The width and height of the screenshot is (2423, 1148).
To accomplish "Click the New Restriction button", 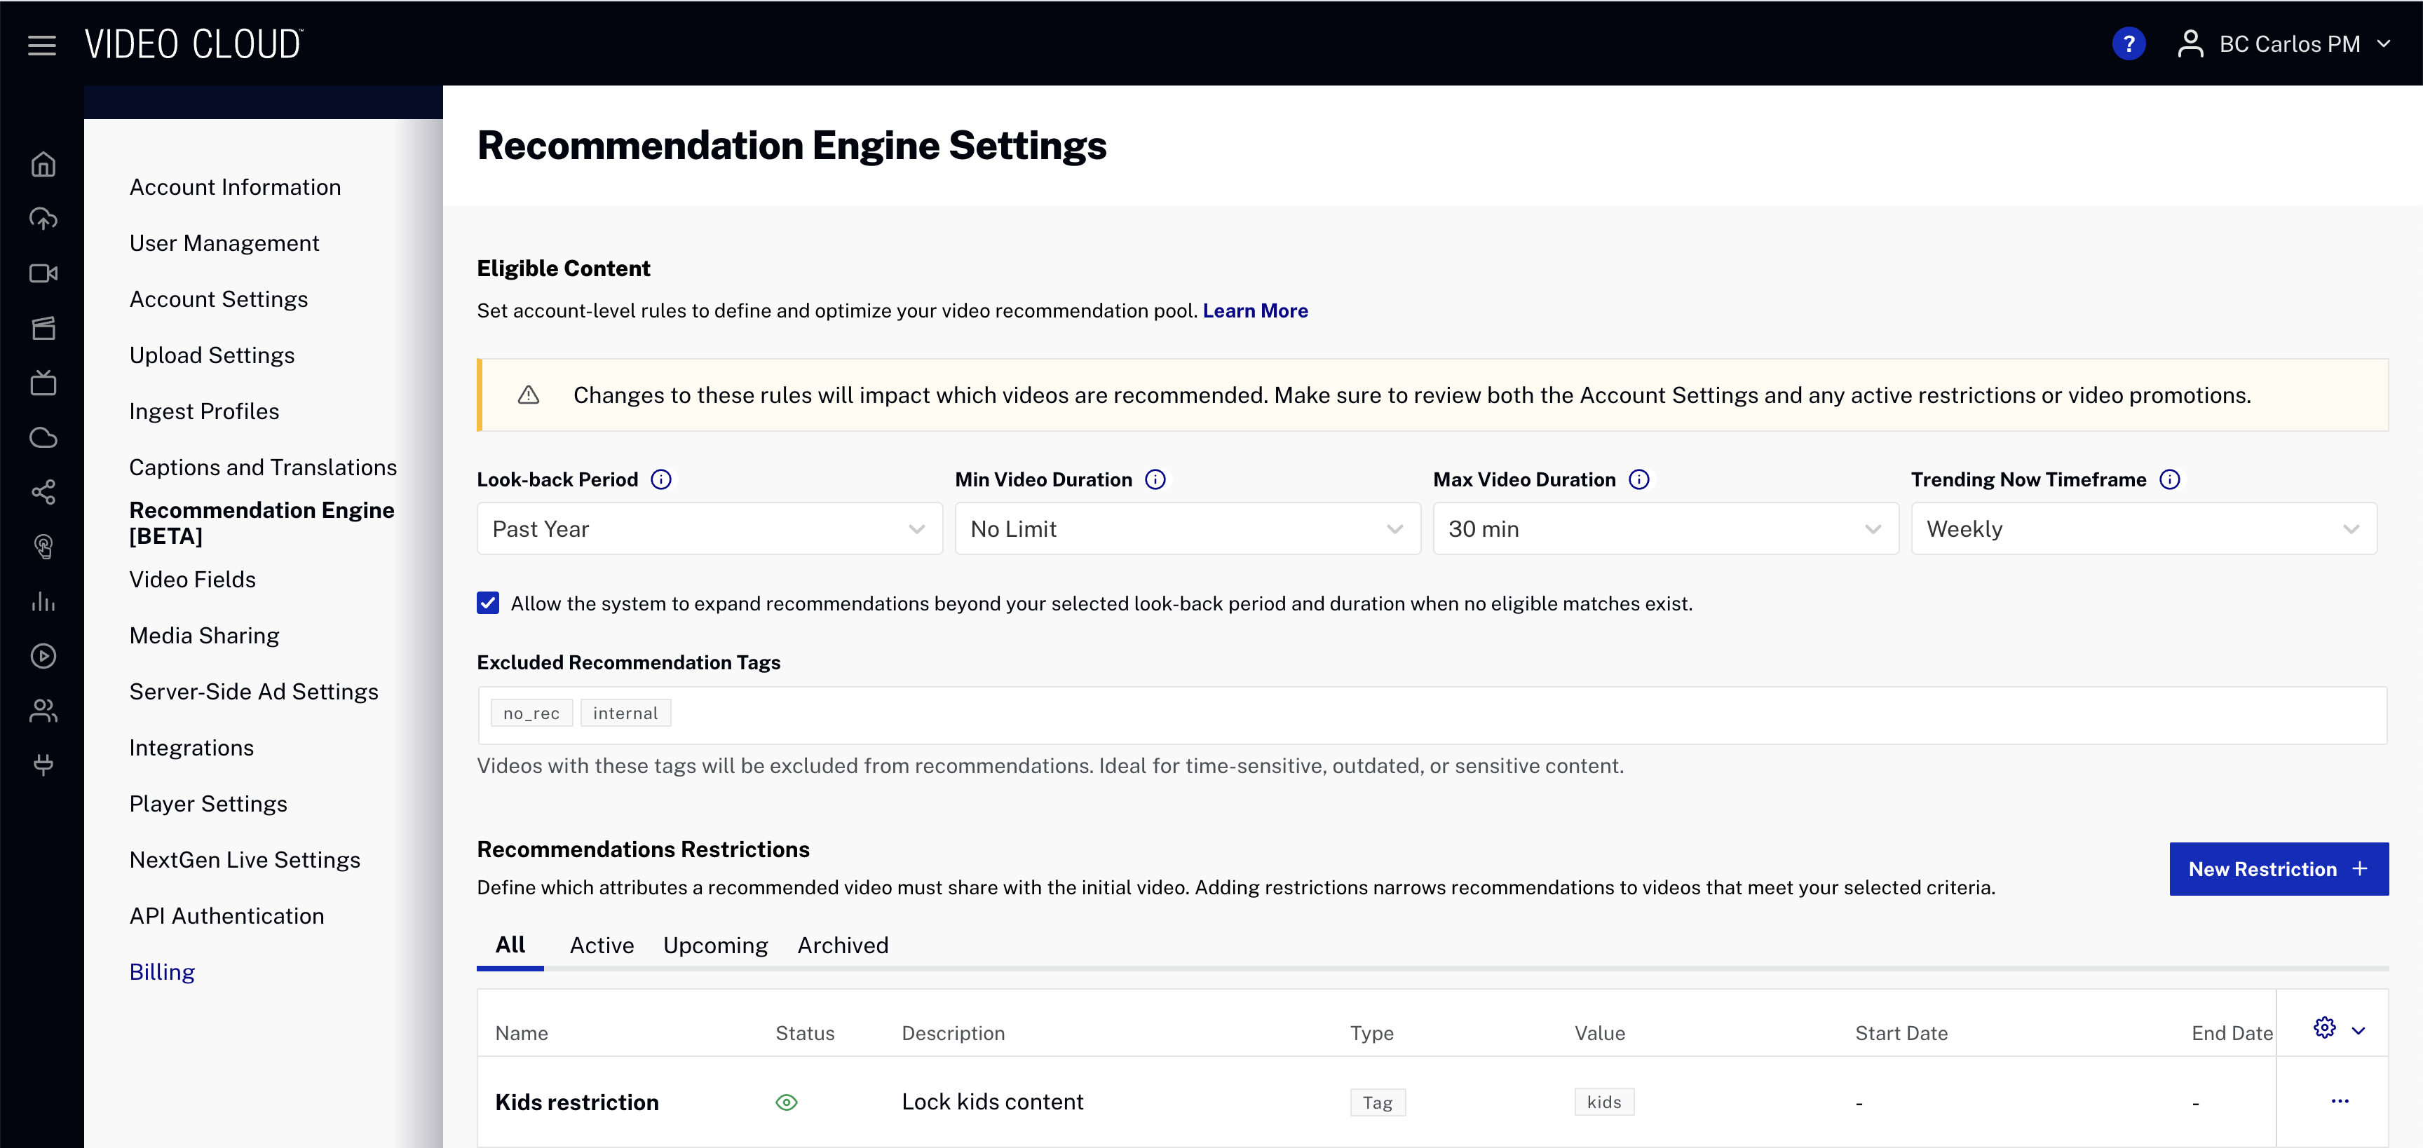I will [x=2277, y=869].
